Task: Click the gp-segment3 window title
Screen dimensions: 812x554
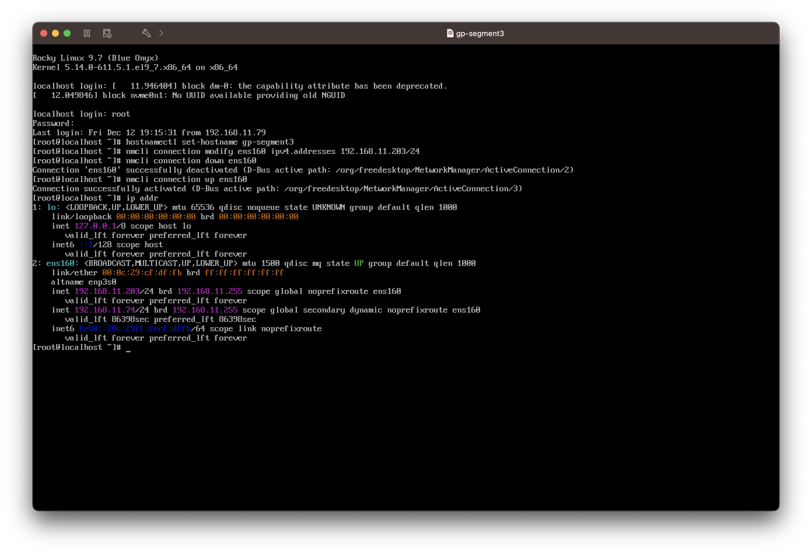Action: tap(480, 34)
